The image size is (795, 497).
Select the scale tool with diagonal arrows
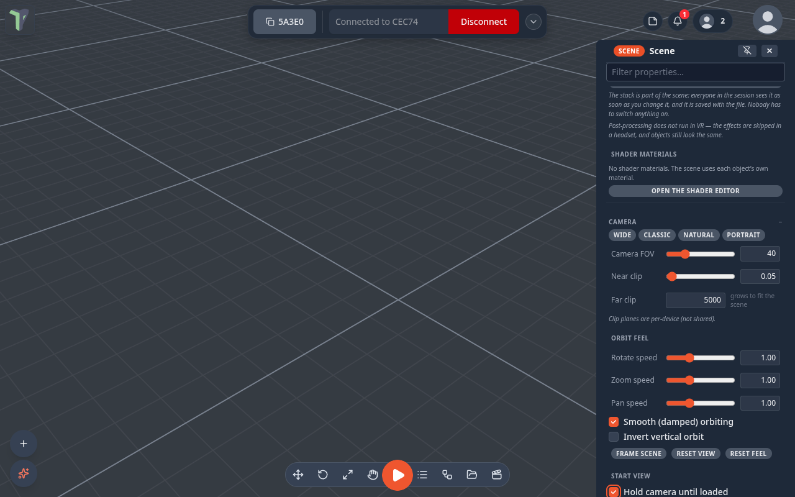(348, 475)
